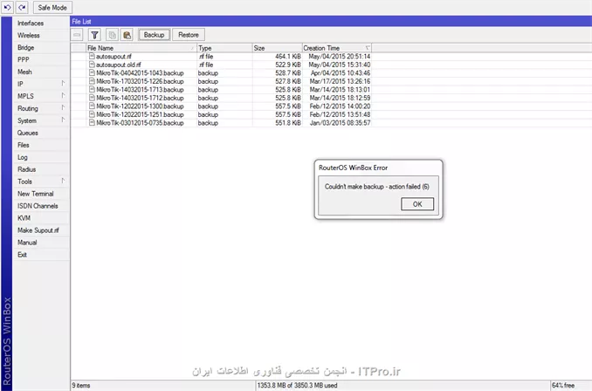Open the Mesh menu
This screenshot has height=391, width=592.
24,72
